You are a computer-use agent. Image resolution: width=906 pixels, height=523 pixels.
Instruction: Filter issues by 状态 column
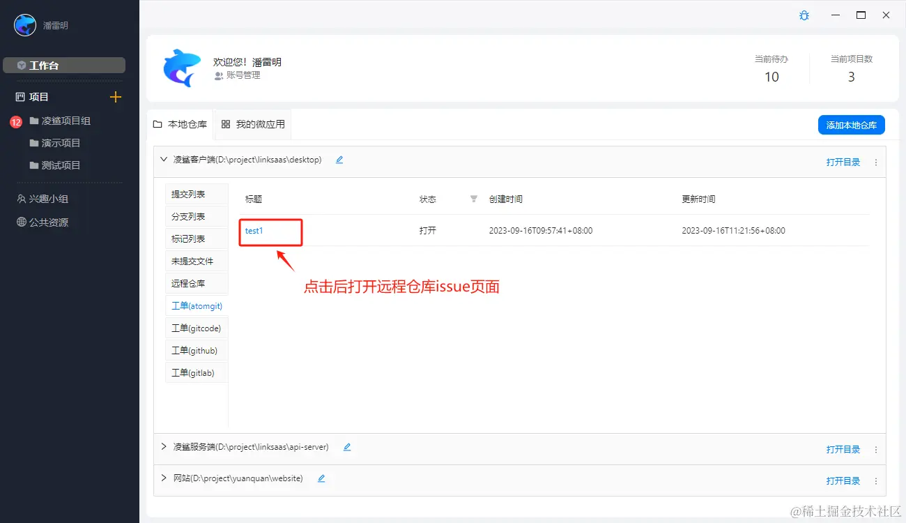[x=474, y=199]
